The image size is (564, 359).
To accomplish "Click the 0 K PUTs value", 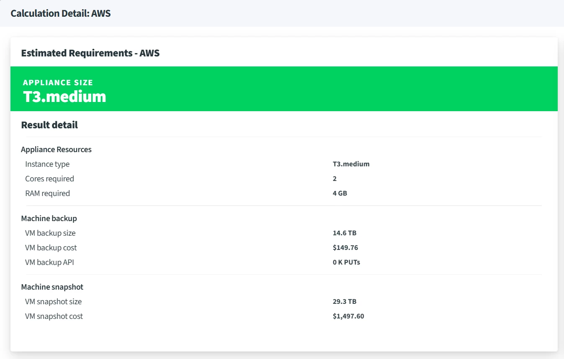I will coord(346,262).
